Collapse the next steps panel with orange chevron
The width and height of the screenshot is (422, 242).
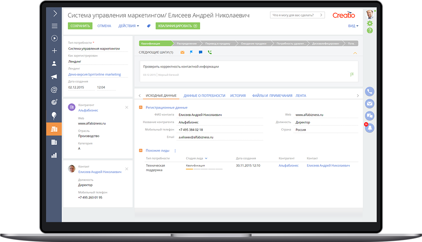tap(355, 53)
